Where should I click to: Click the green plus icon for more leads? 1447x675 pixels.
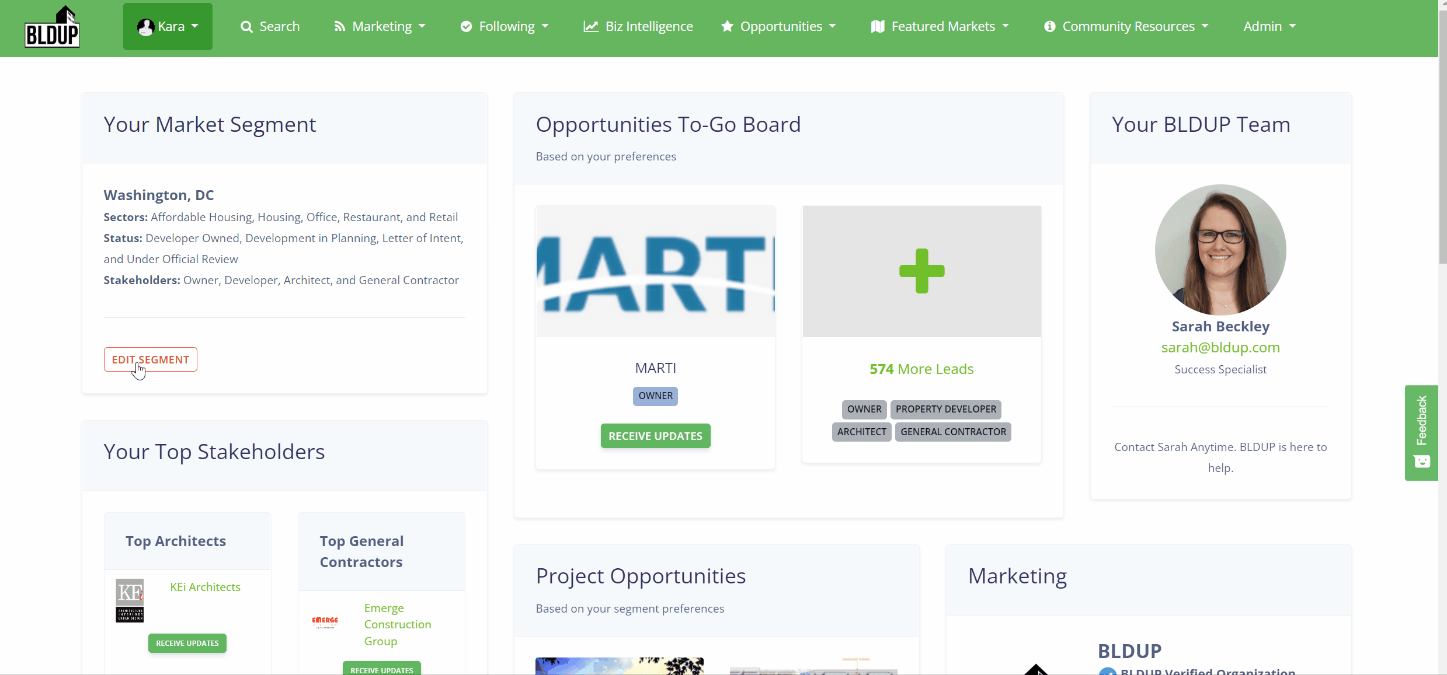[x=921, y=271]
